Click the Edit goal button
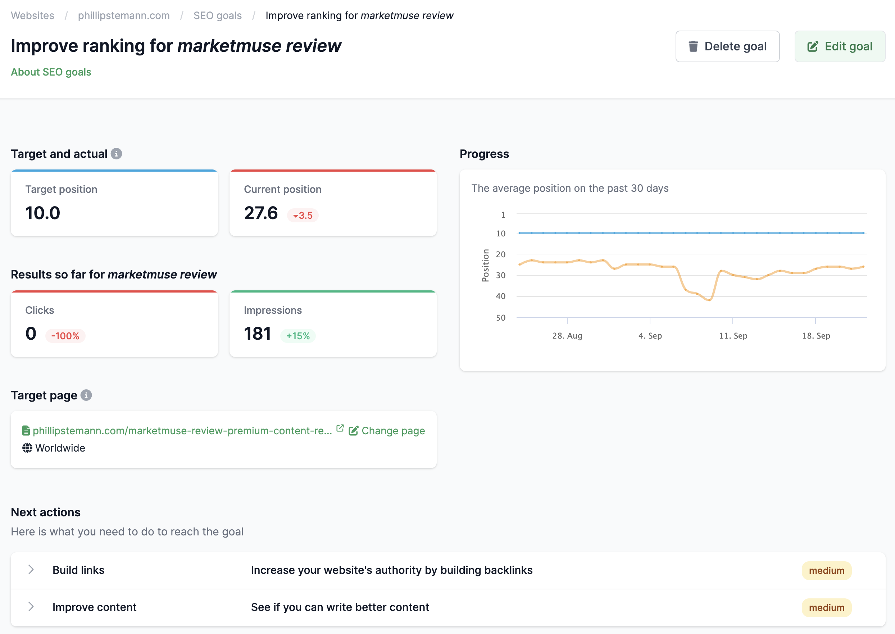This screenshot has height=634, width=895. click(840, 46)
